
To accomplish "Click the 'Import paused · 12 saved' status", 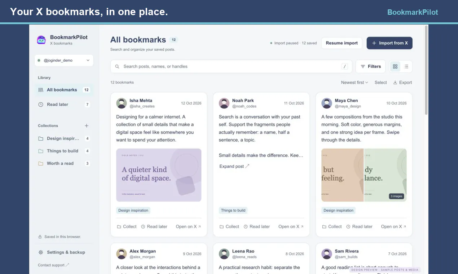I will coord(294,43).
